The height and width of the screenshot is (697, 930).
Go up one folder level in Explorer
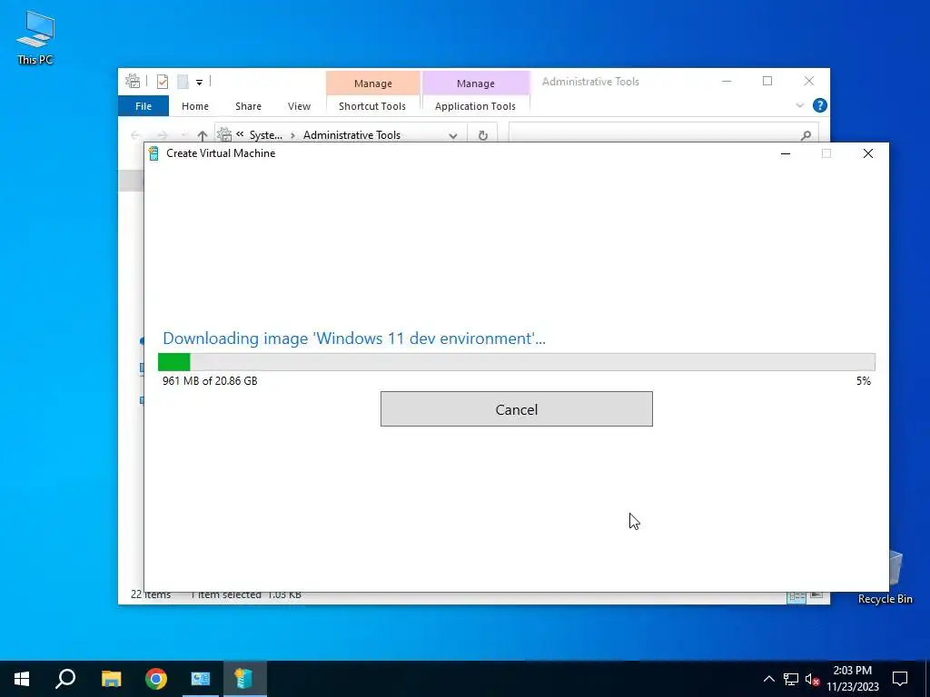pyautogui.click(x=203, y=136)
